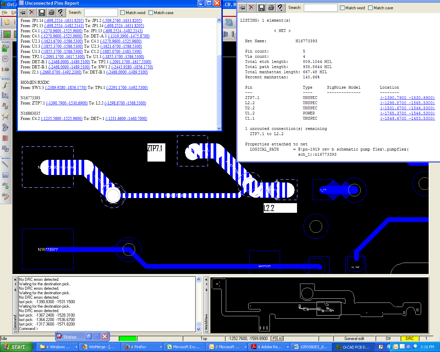The image size is (440, 352).
Task: Click the pin icon in Unconnected Pins Report
Action: pos(23,13)
